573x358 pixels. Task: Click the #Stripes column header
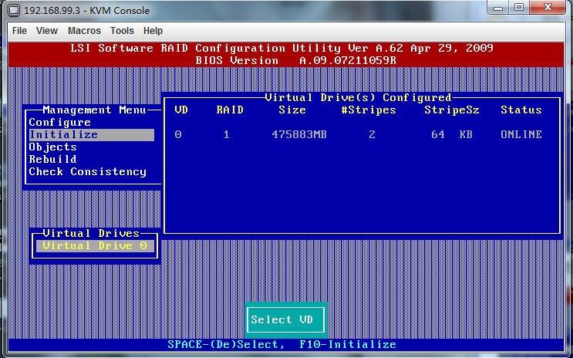click(369, 110)
